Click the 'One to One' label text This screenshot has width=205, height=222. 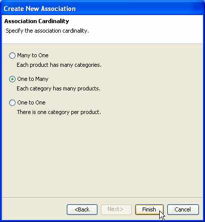(x=31, y=102)
